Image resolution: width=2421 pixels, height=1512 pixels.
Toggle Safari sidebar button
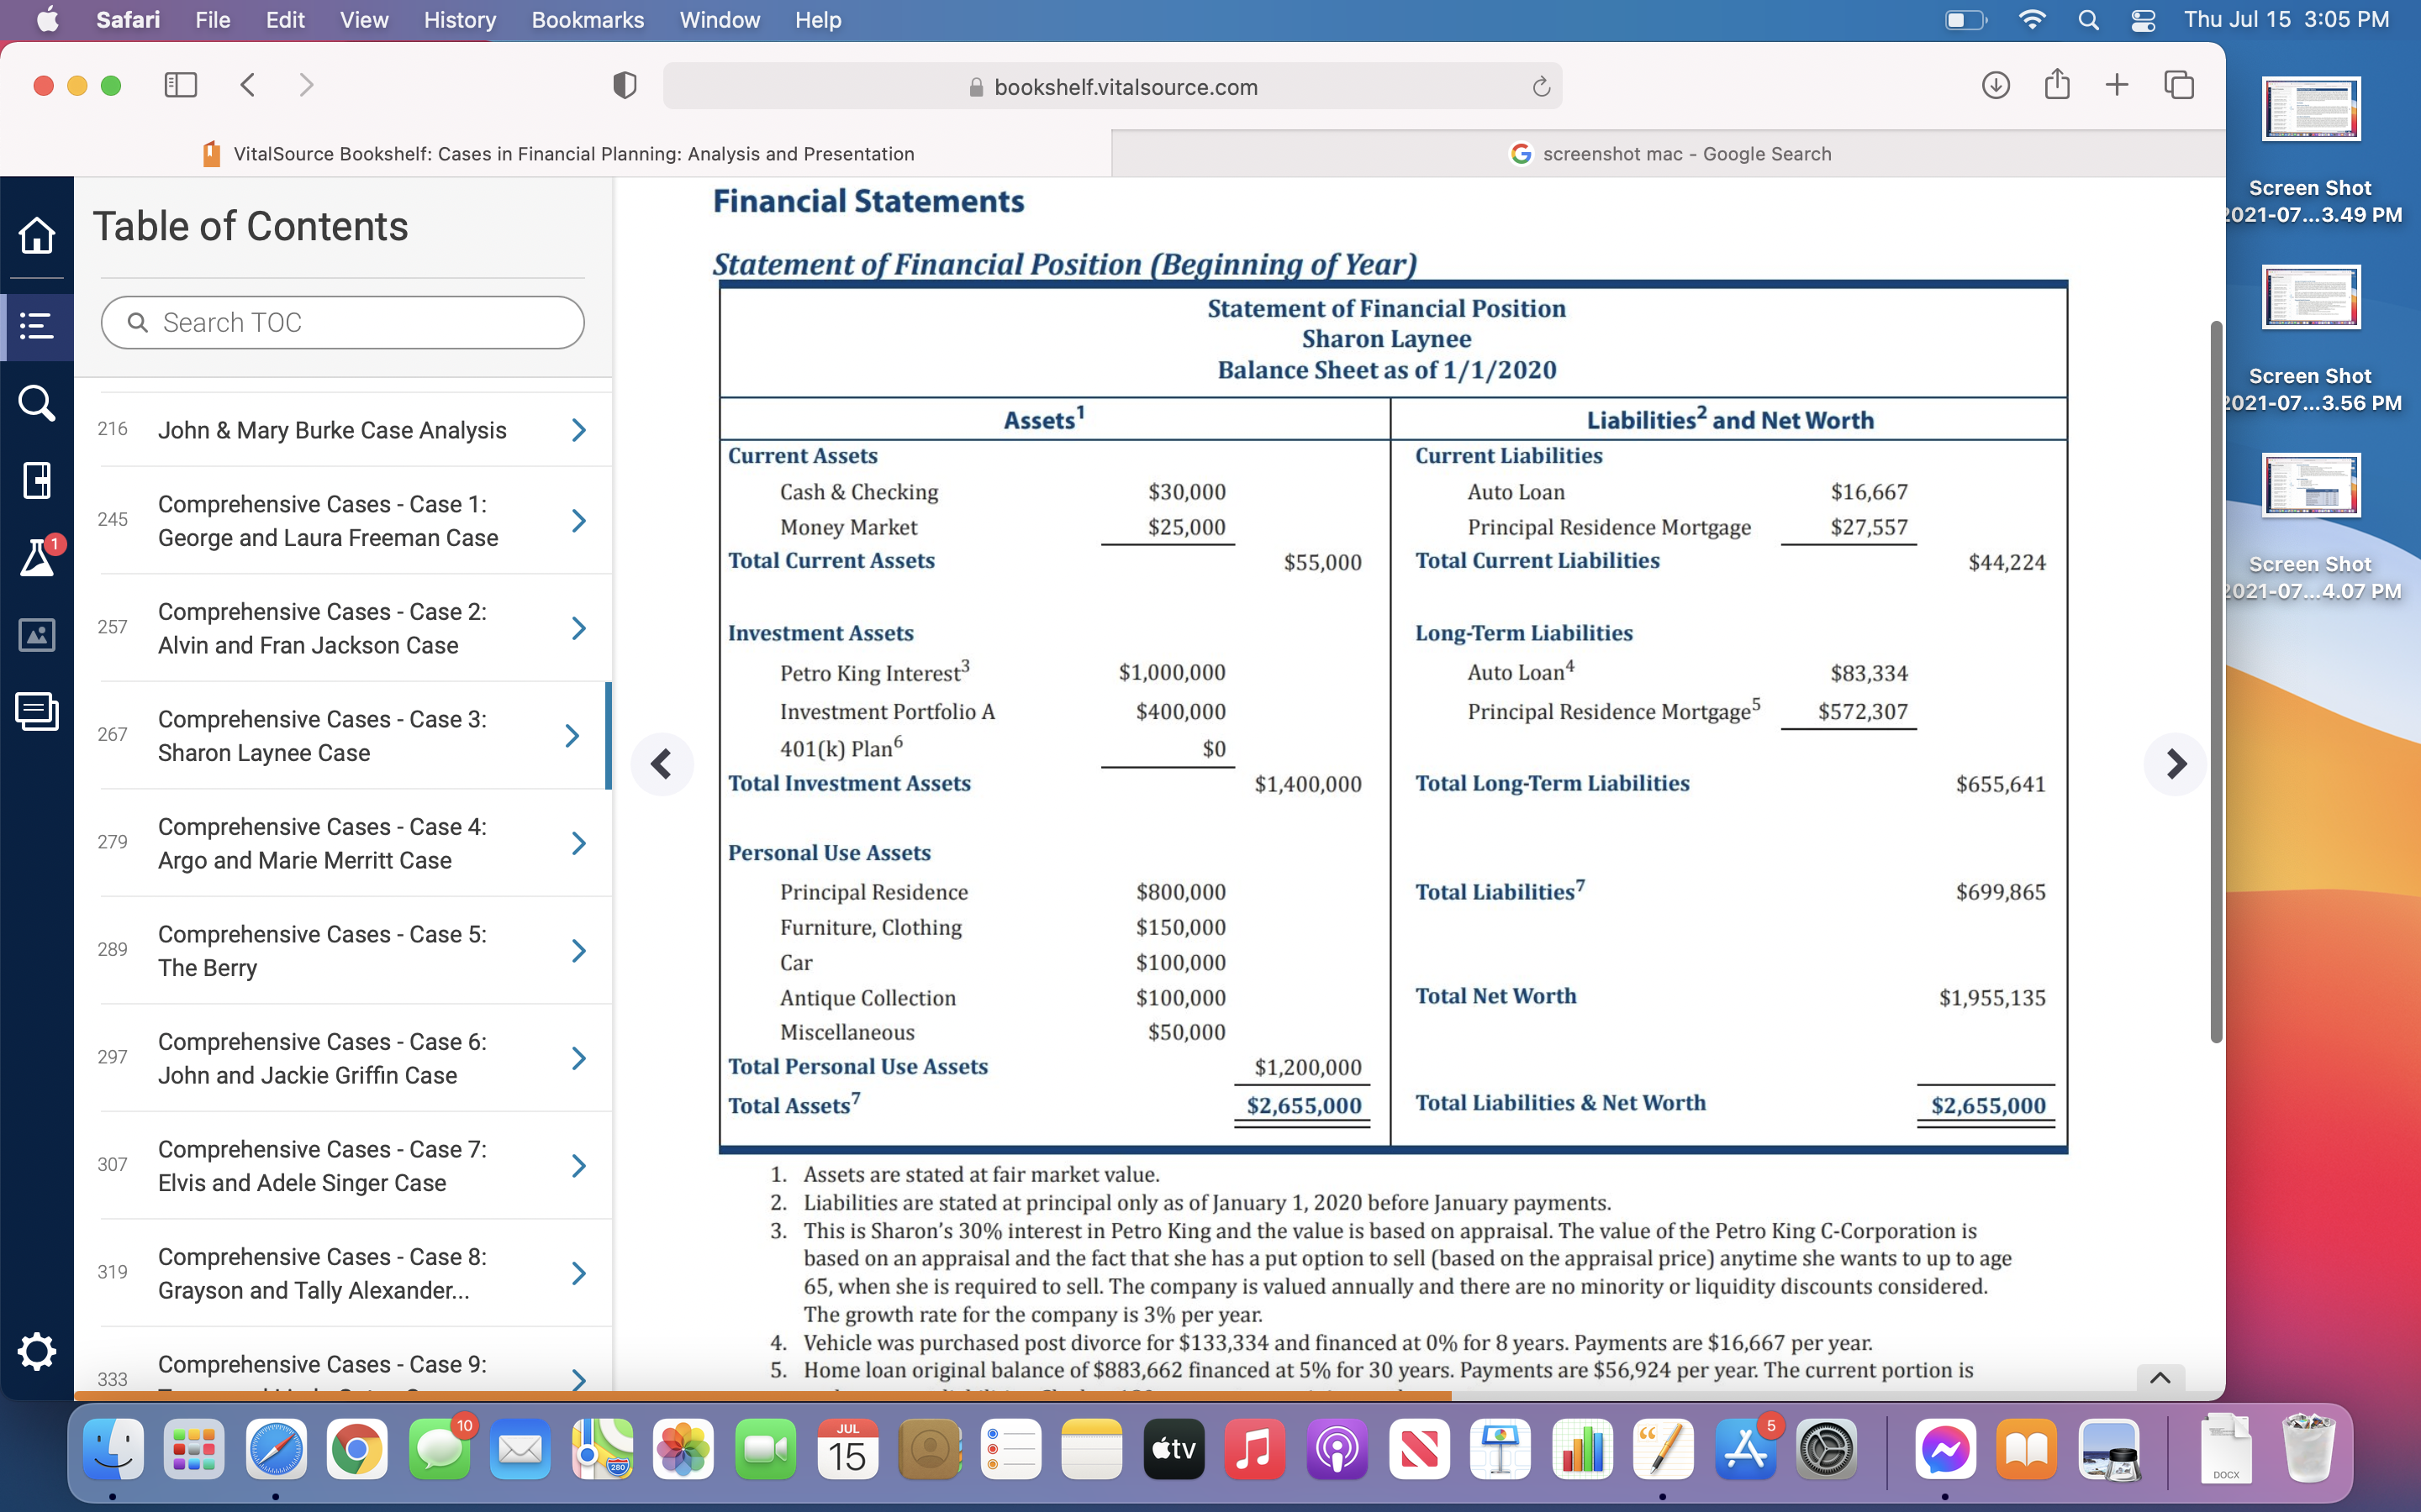180,85
